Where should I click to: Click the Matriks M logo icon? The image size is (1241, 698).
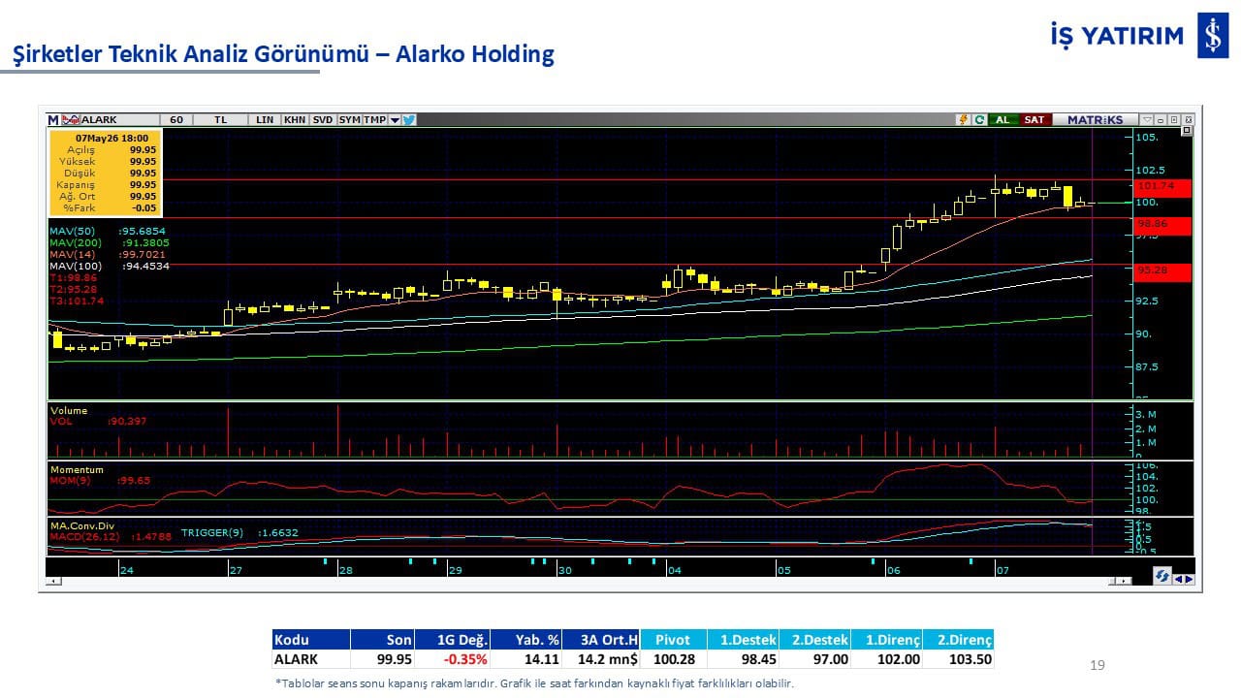[x=53, y=120]
